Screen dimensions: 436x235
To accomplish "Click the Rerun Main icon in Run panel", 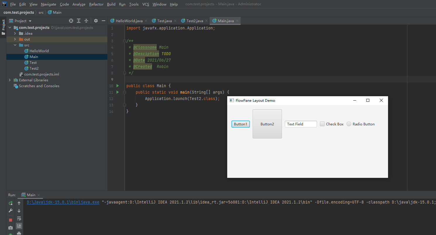I will click(11, 203).
